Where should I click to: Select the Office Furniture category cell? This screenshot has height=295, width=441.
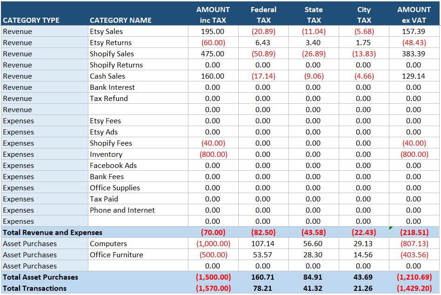tap(116, 255)
